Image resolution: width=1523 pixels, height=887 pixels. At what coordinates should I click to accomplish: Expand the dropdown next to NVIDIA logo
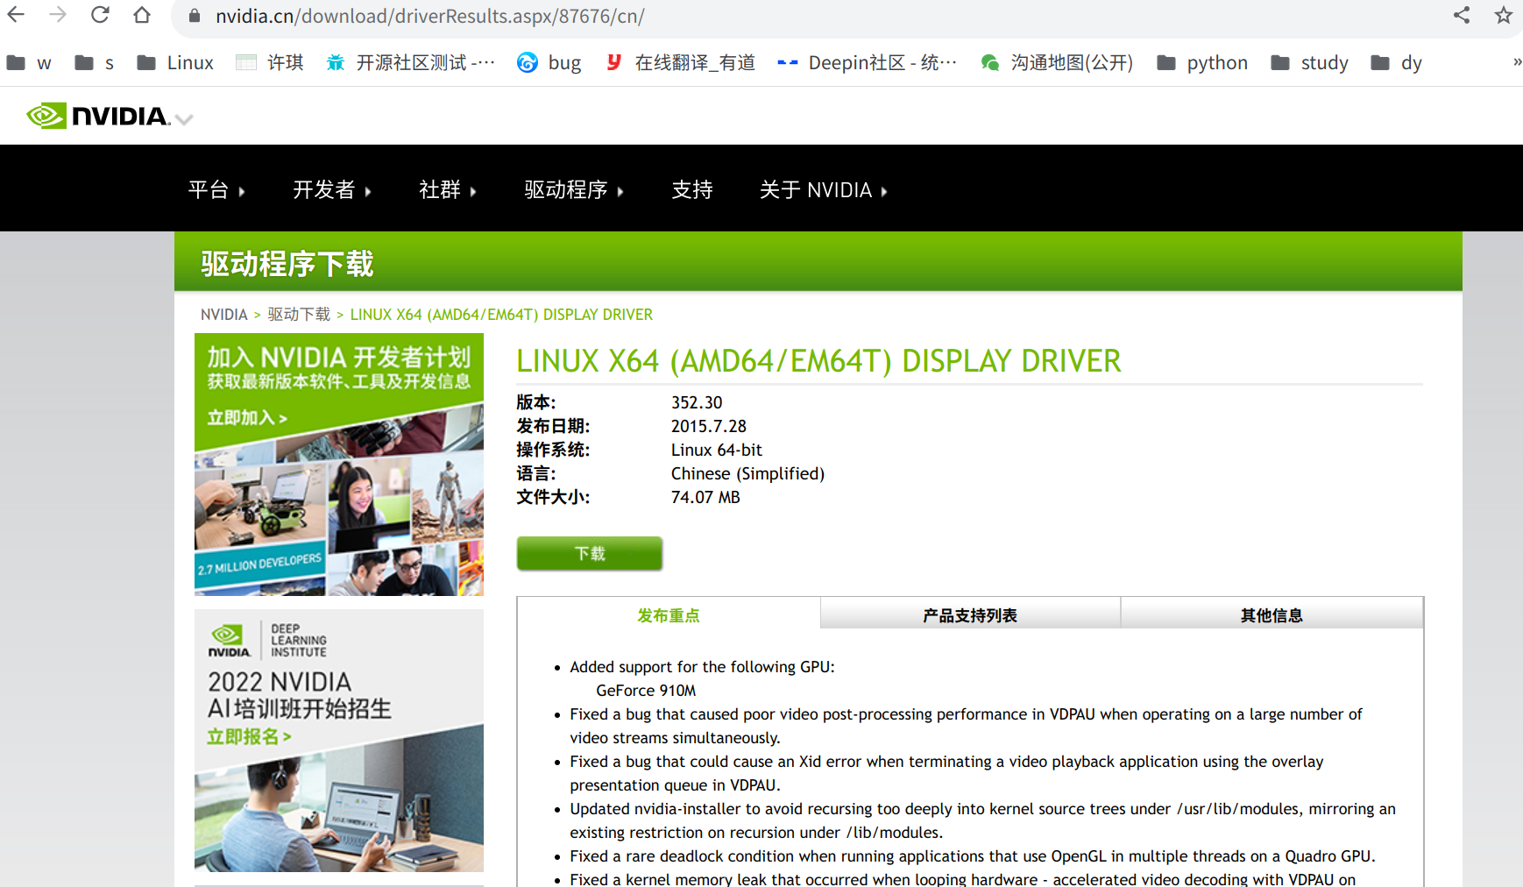(184, 119)
